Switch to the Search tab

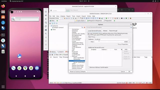[x=60, y=52]
